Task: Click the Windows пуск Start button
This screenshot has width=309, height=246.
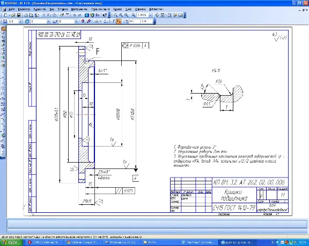Action: point(11,242)
